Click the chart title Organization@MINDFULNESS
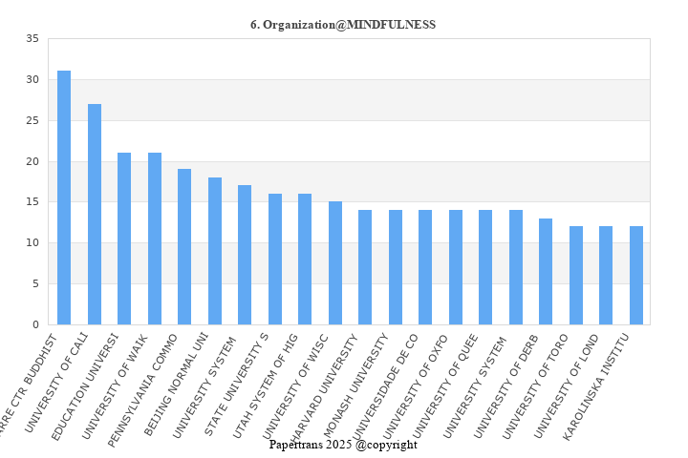The width and height of the screenshot is (688, 458). (343, 25)
